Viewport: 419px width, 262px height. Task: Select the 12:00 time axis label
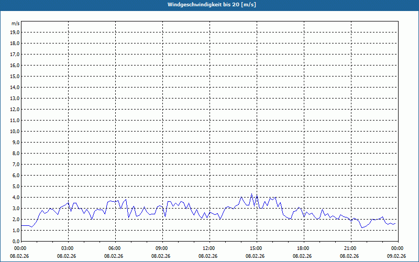tap(209, 248)
